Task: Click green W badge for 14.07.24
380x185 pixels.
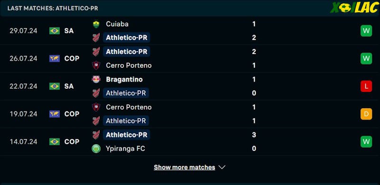Action: coord(366,141)
